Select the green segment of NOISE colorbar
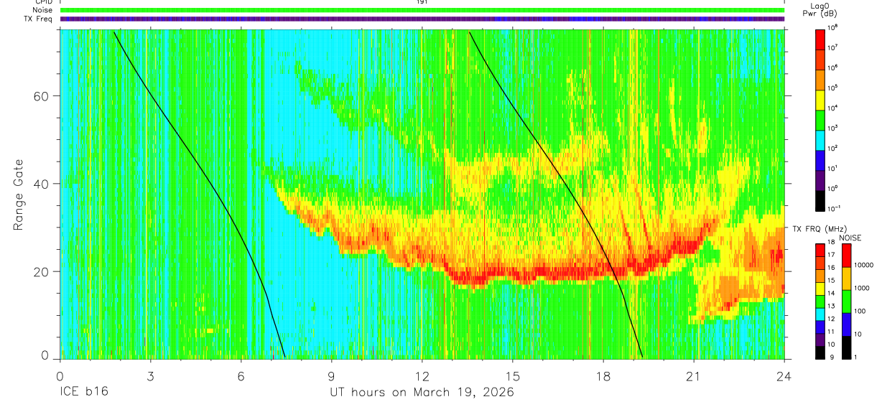 click(x=845, y=301)
